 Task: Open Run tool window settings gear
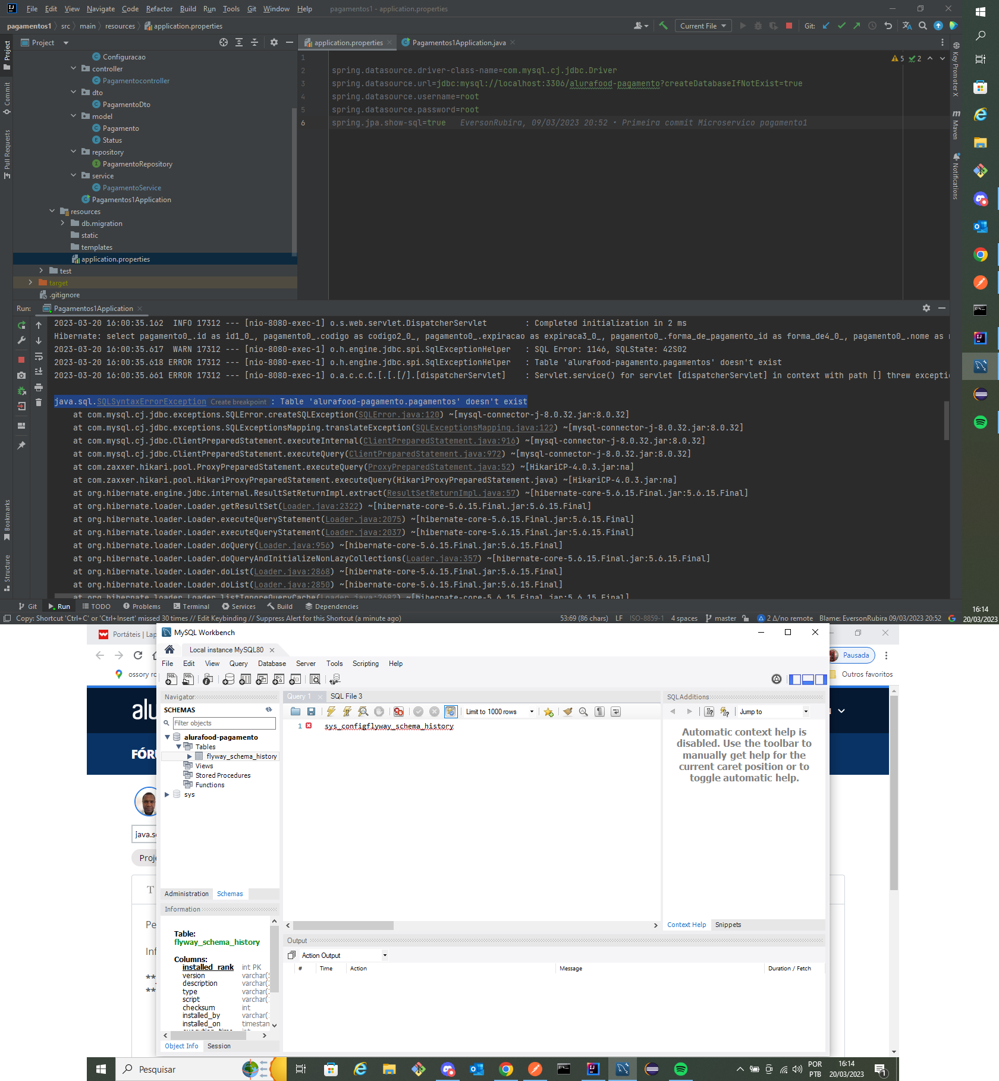[926, 308]
